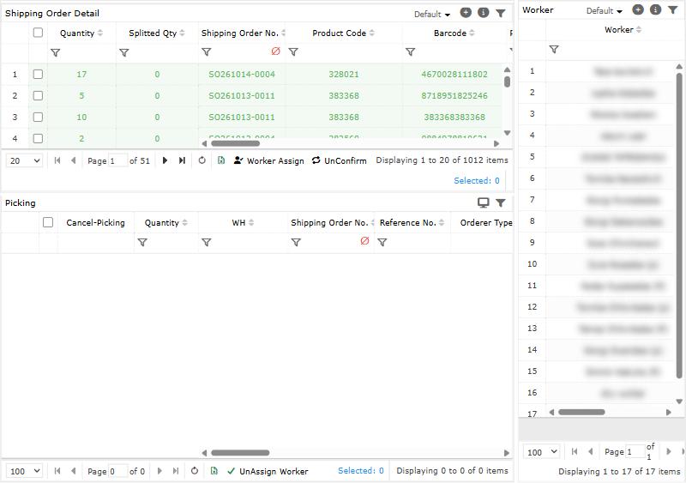The width and height of the screenshot is (686, 483).
Task: Click the page number field in Picking footer
Action: pyautogui.click(x=117, y=471)
